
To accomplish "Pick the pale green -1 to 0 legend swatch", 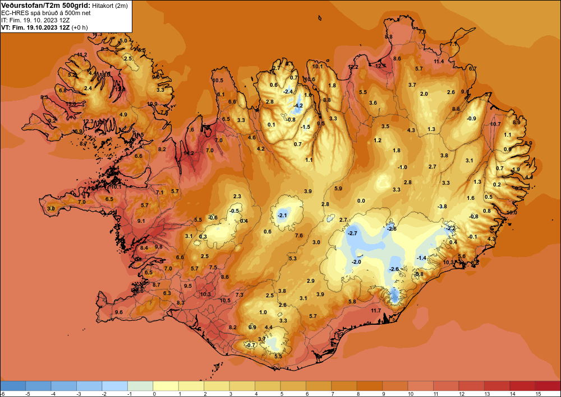I will coord(140,386).
